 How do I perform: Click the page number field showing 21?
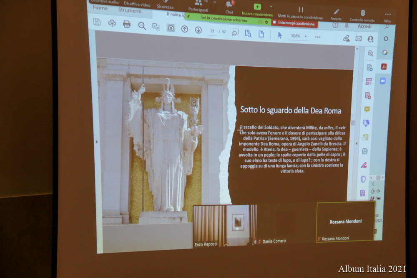pyautogui.click(x=212, y=31)
